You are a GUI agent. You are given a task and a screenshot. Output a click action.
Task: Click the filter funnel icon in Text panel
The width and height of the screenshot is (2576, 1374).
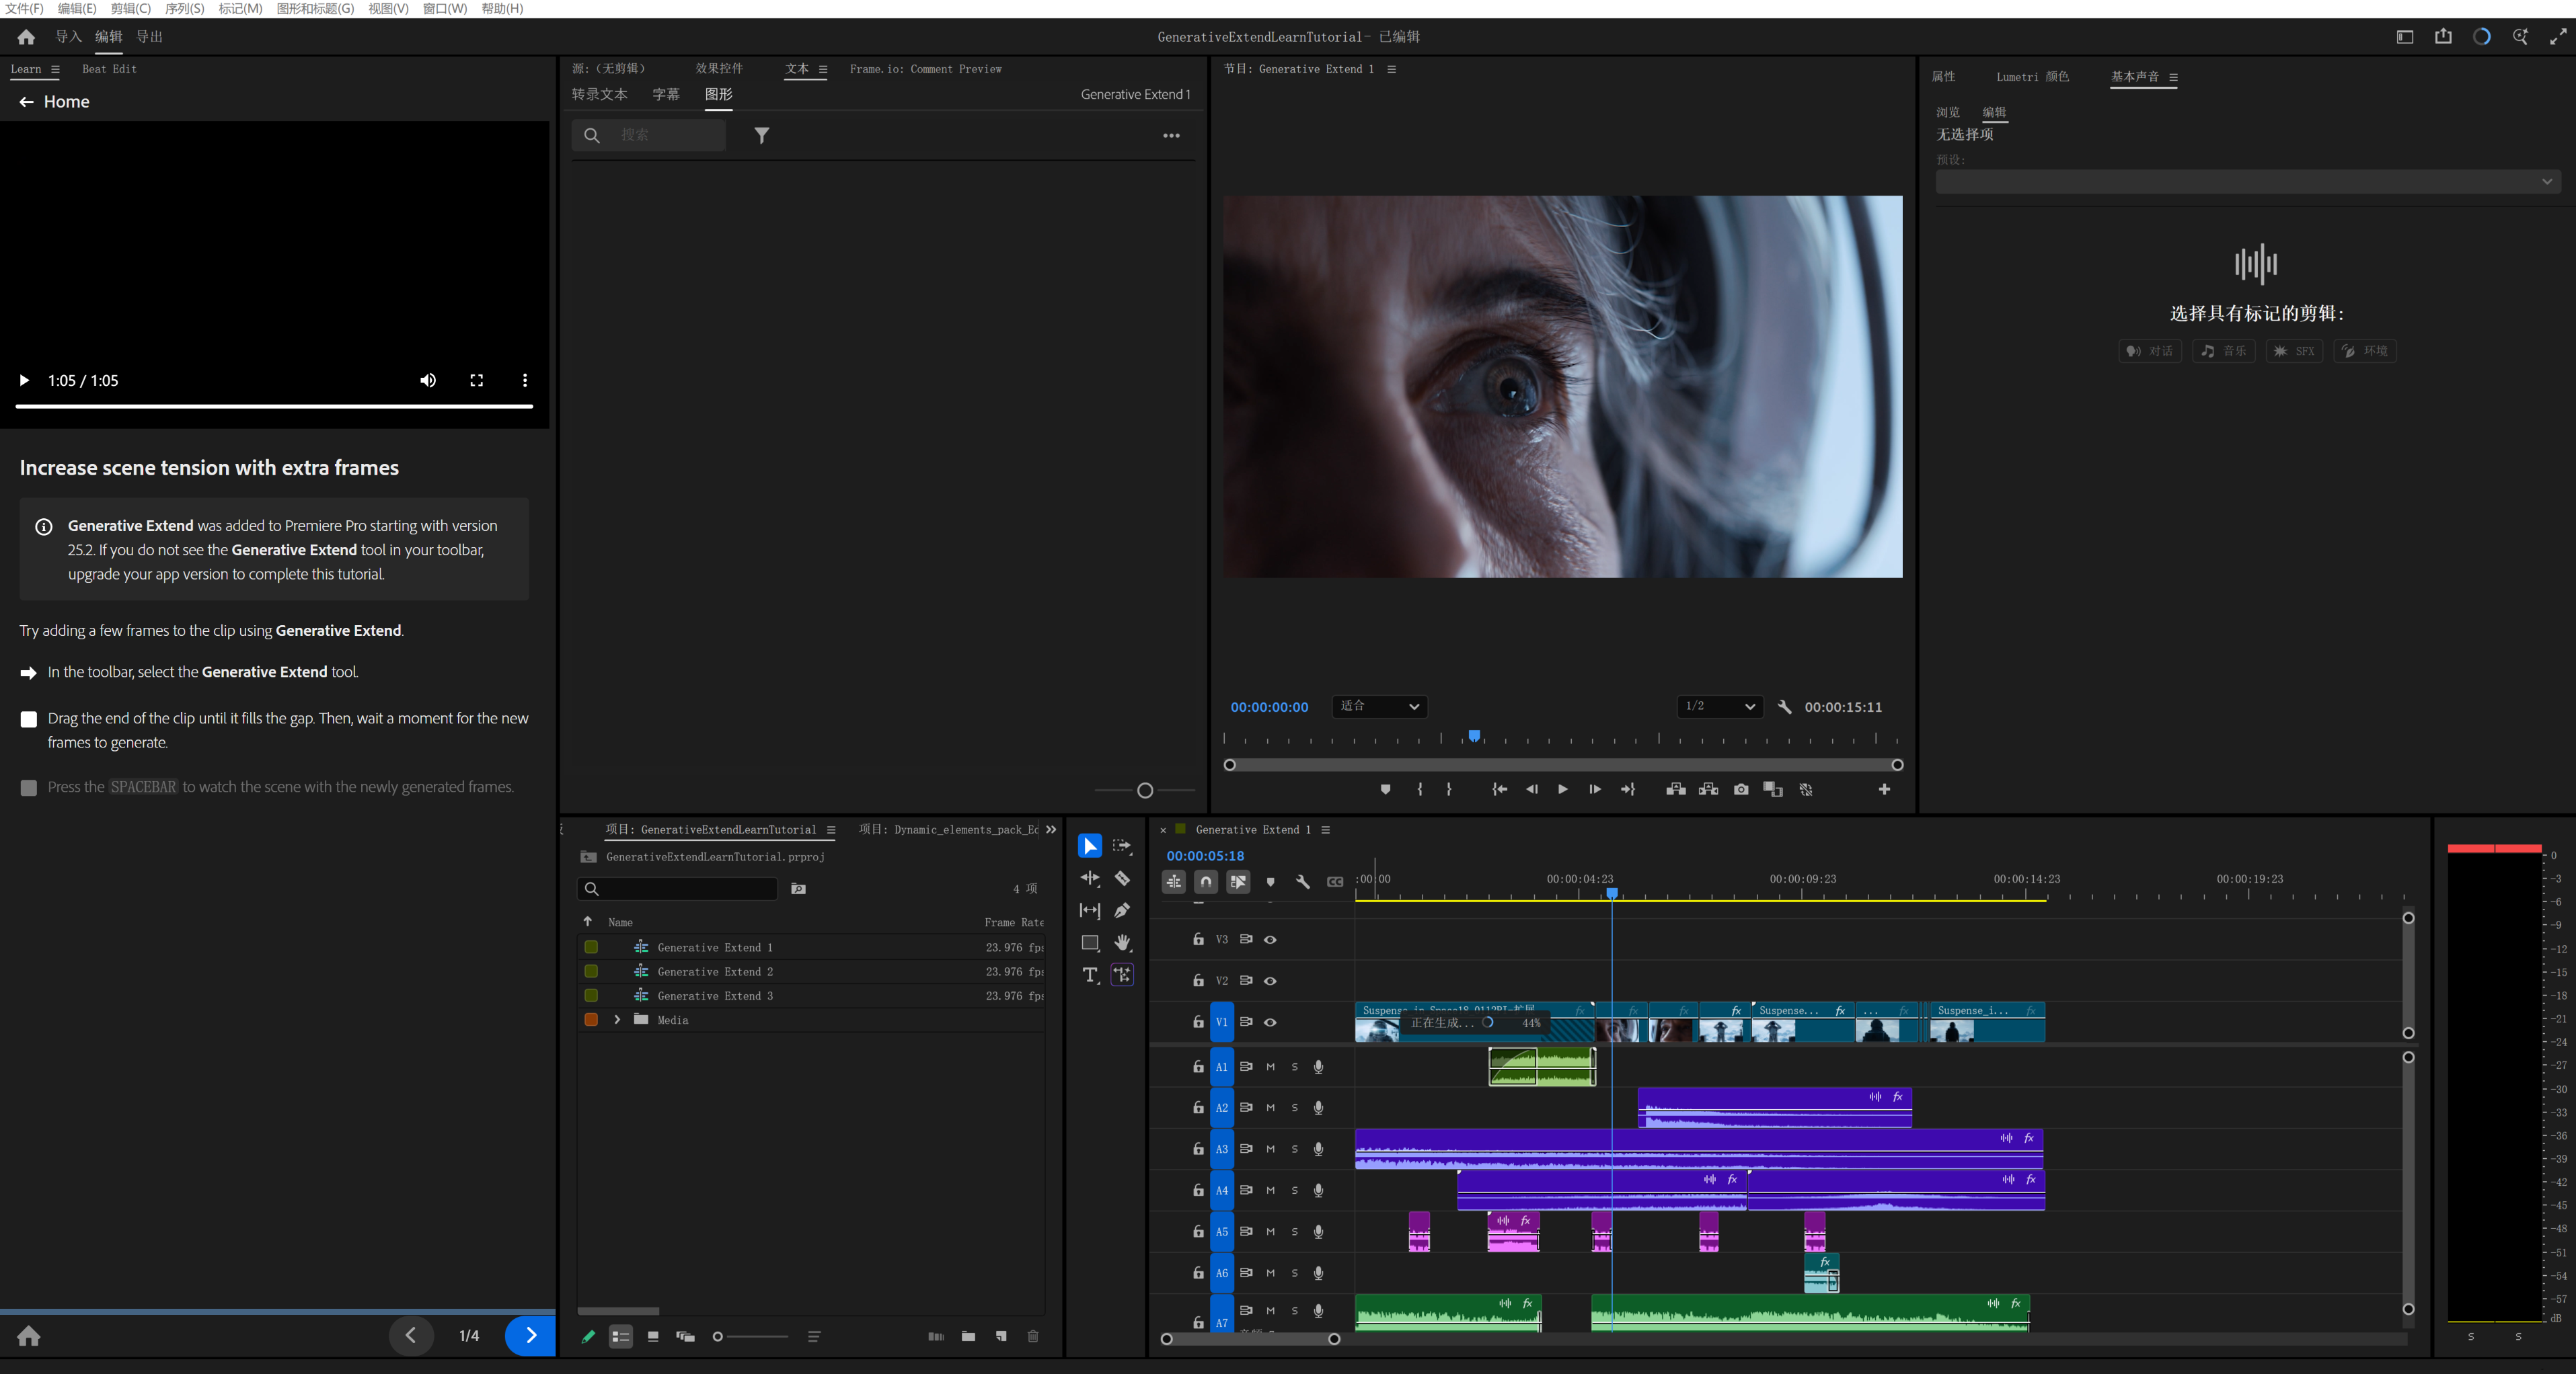coord(762,135)
